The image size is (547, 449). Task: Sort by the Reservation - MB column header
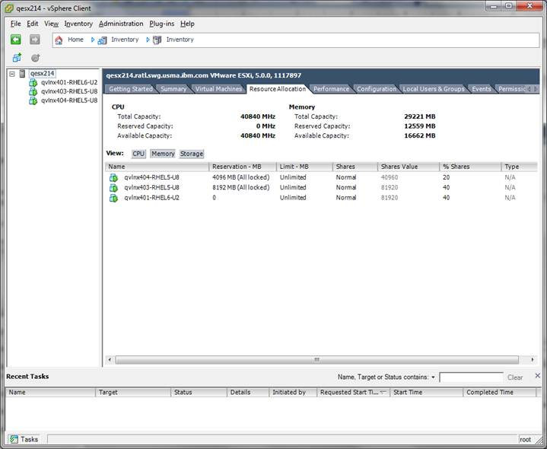click(243, 167)
